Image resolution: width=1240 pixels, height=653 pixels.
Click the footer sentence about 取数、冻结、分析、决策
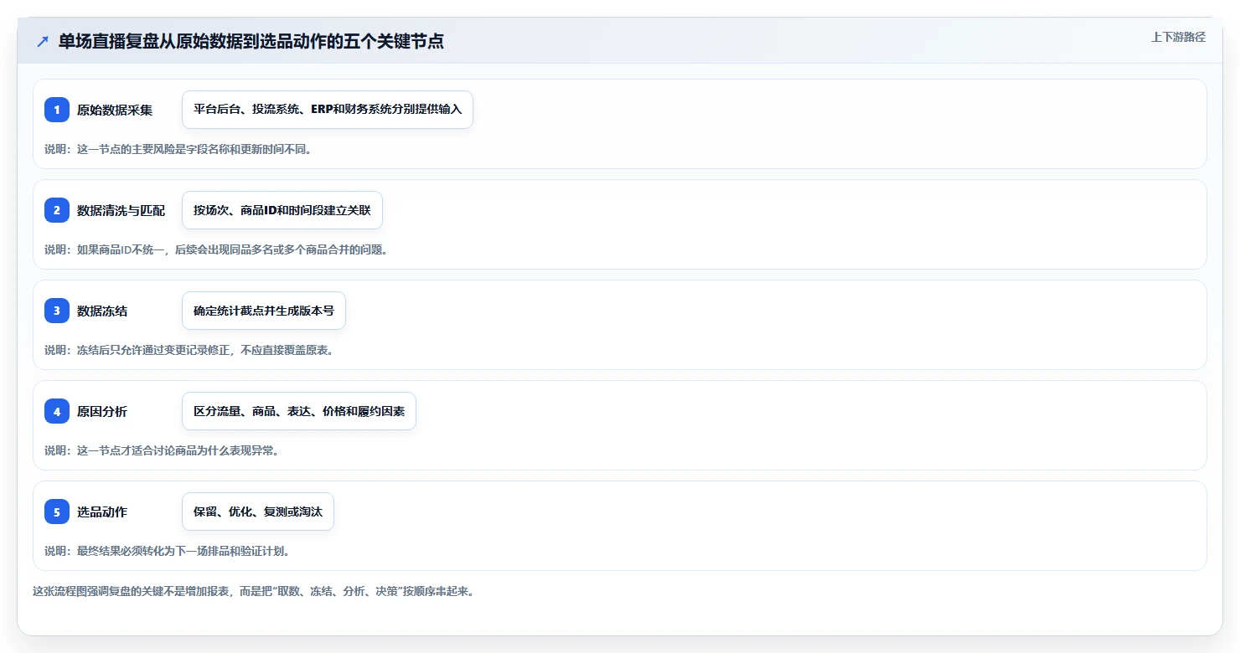click(x=253, y=591)
